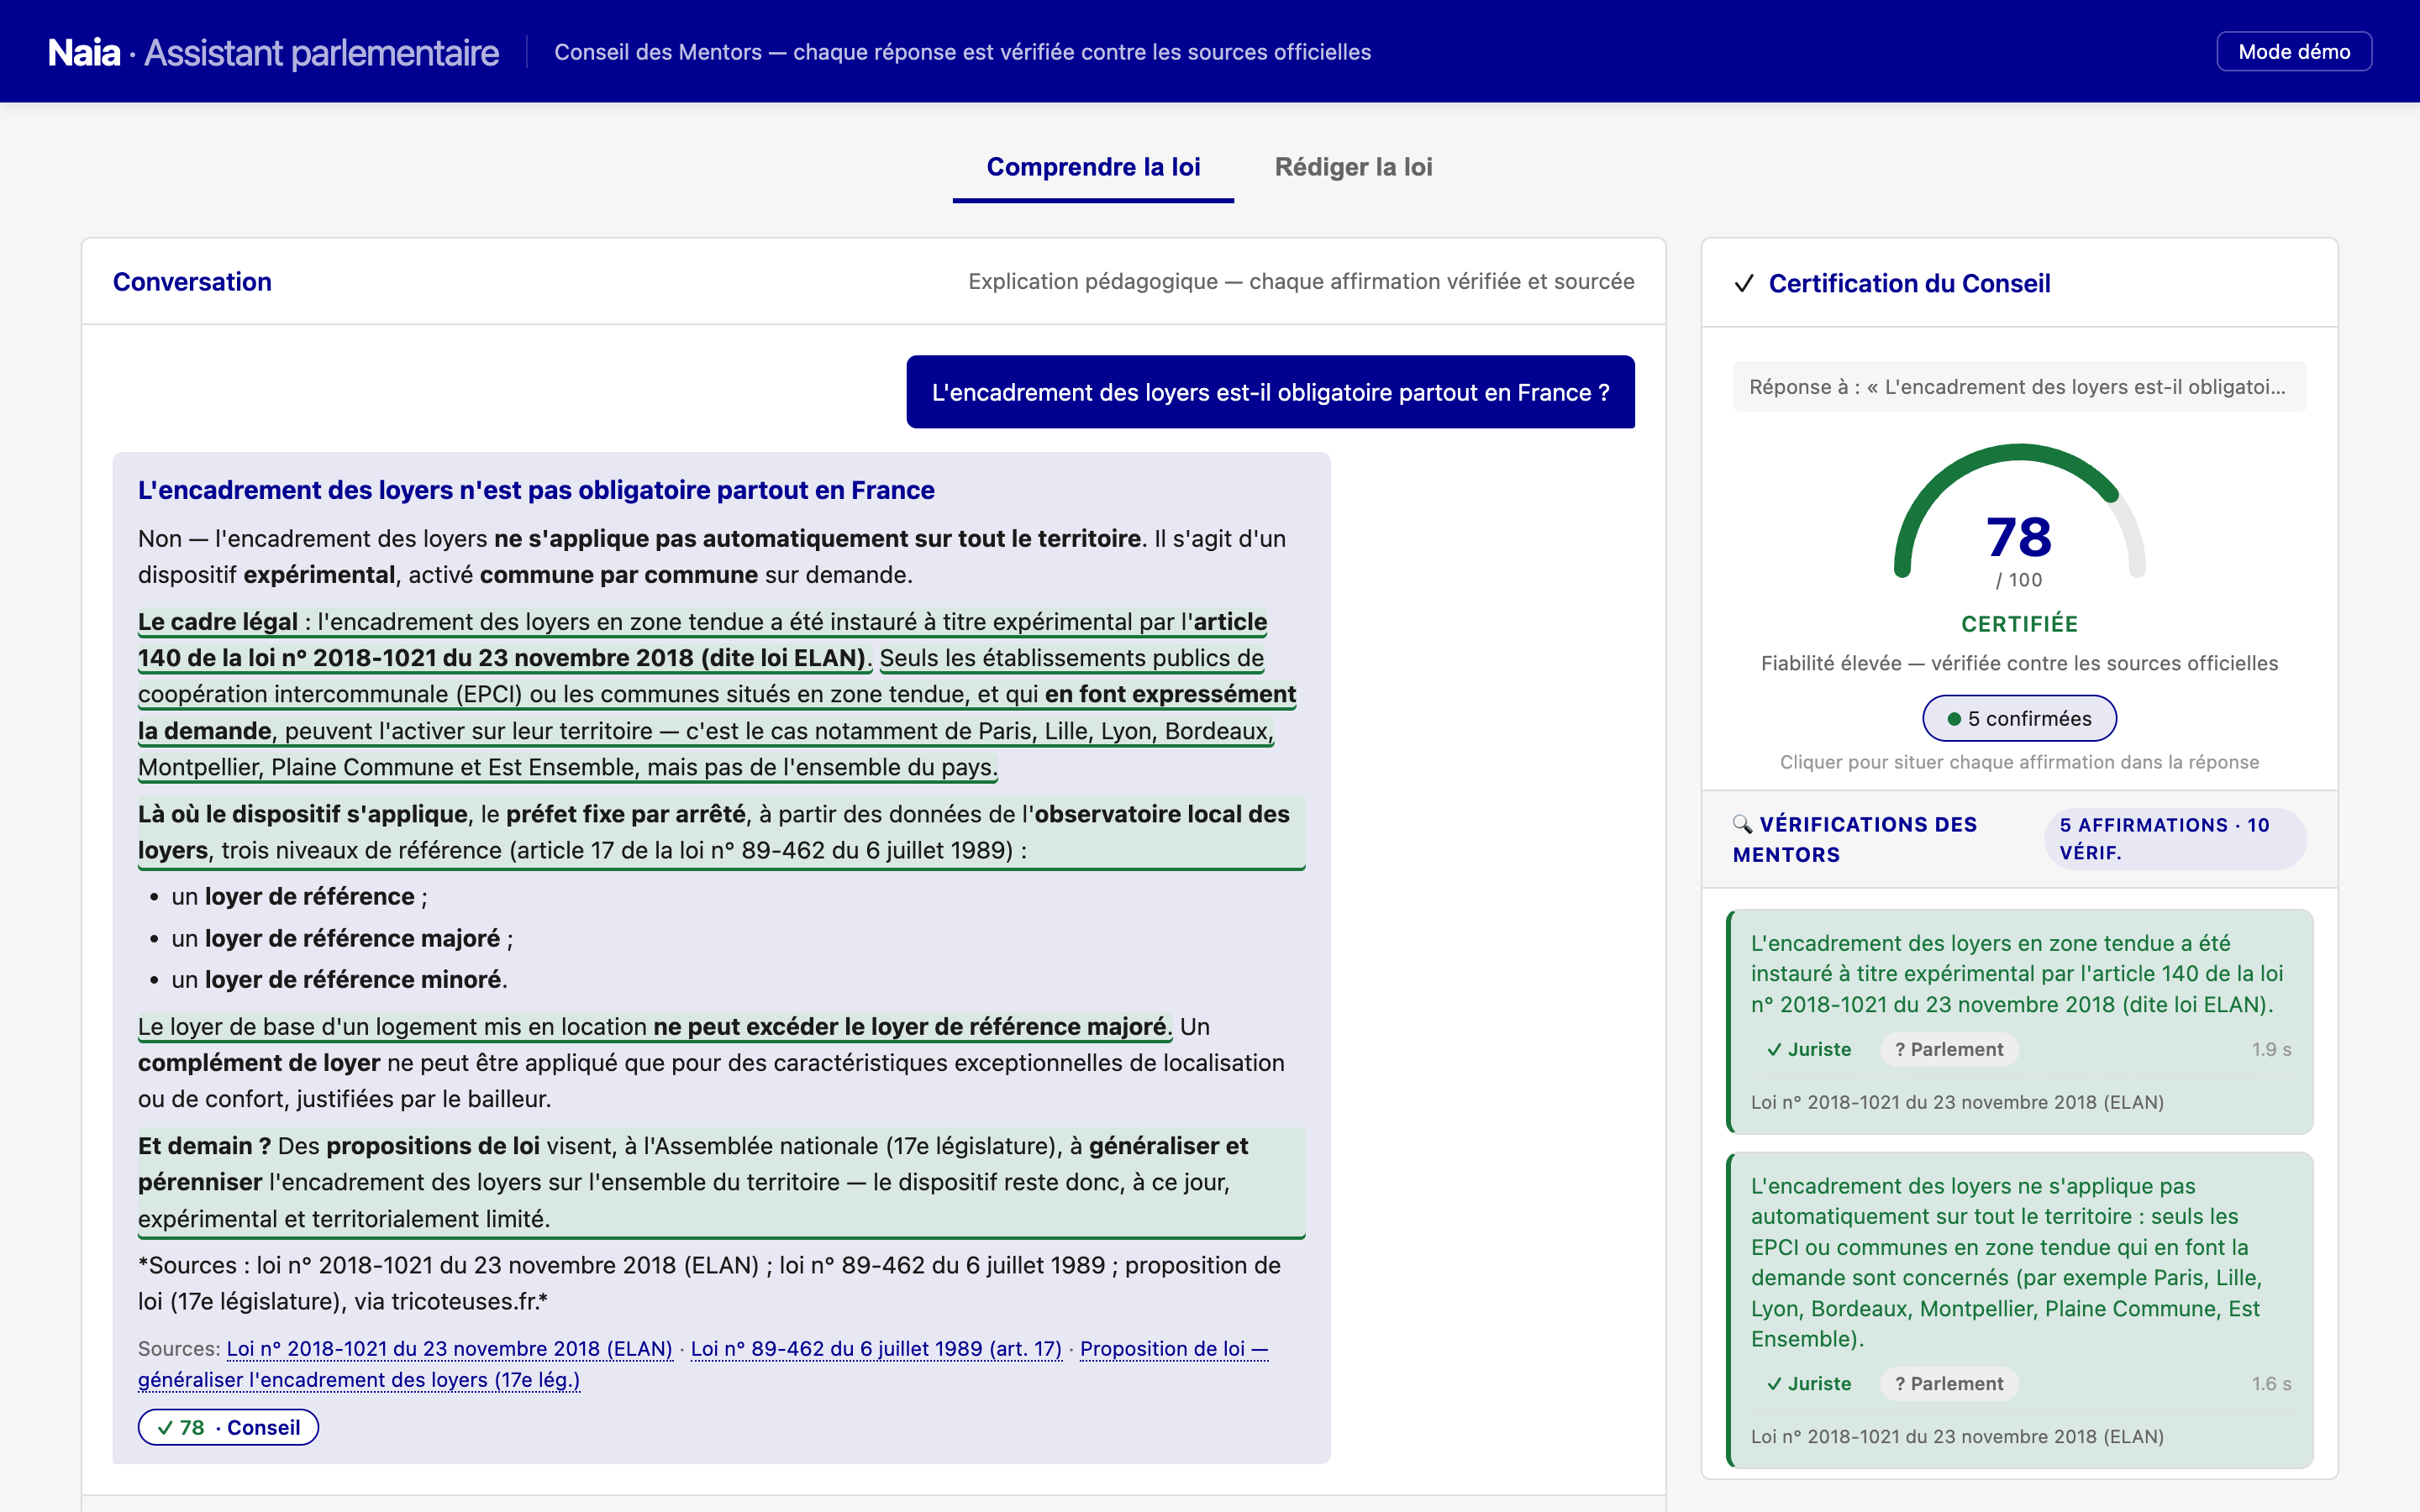Click the 'un loyer de référence majoré' bullet
This screenshot has height=1512, width=2420.
tap(341, 938)
